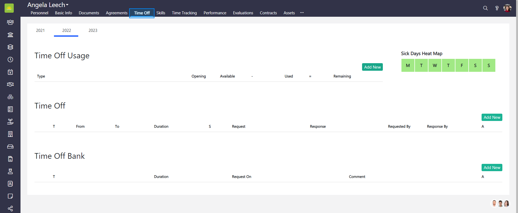This screenshot has height=213, width=518.
Task: Select the 2021 year tab
Action: [40, 31]
